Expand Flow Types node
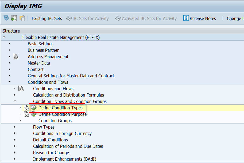Viewport: 244px width, 163px height. 15,127
